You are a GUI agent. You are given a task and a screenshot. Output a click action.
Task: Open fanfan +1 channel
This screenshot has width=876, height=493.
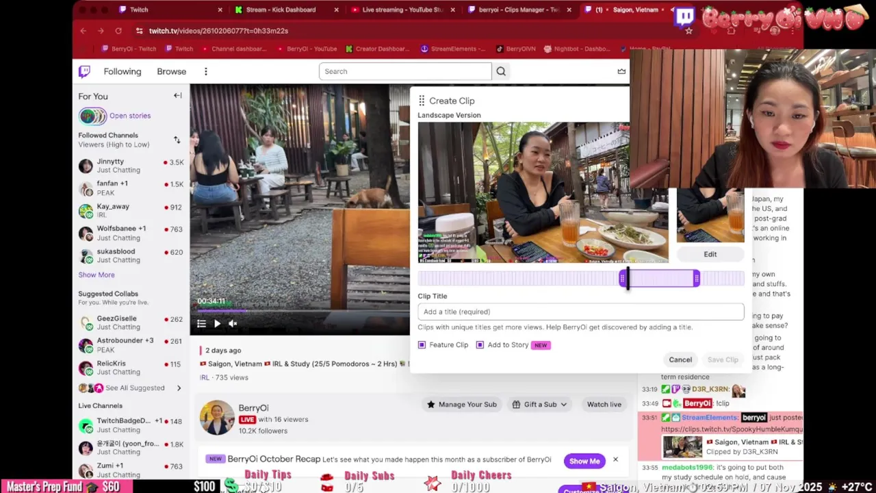131,188
